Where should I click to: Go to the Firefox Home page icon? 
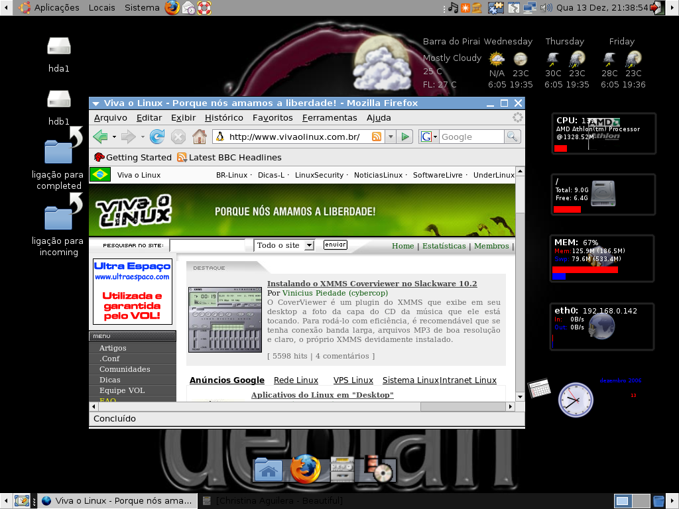199,137
